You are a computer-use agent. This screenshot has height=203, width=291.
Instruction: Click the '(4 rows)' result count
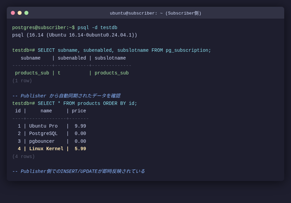pyautogui.click(x=24, y=156)
